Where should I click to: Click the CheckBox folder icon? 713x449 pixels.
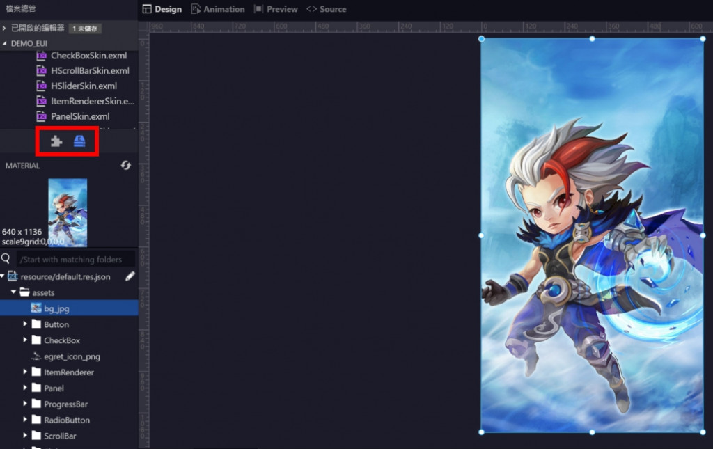36,340
